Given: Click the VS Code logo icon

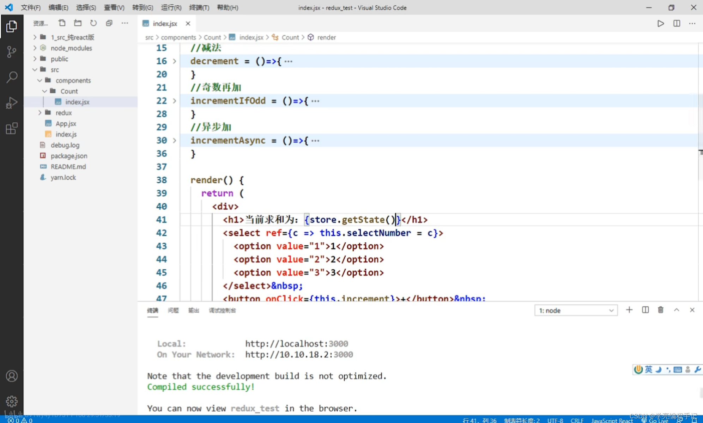Looking at the screenshot, I should [x=9, y=7].
